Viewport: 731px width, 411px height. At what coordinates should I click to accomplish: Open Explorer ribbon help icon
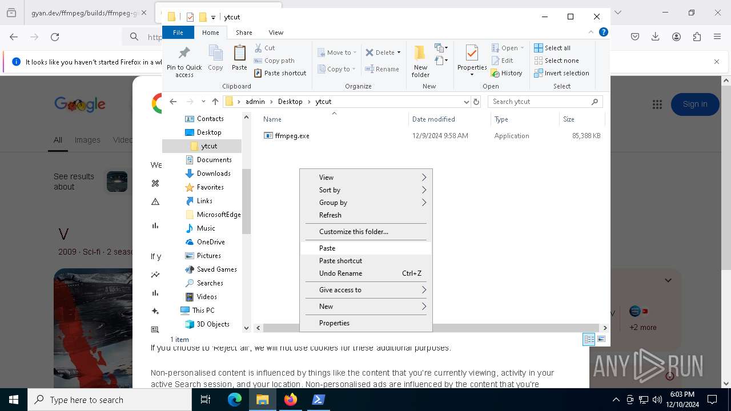point(603,33)
